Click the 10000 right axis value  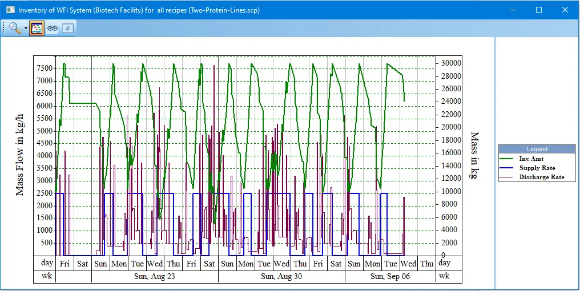[450, 191]
